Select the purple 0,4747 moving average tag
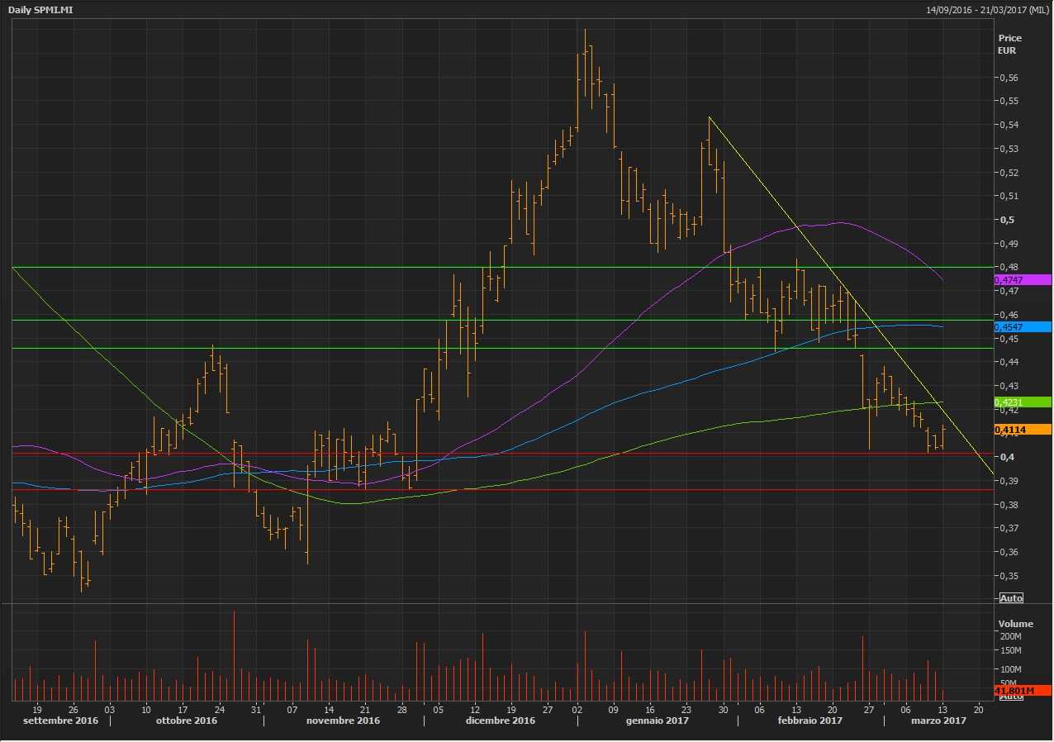Screen dimensions: 1054x742 pos(1023,280)
